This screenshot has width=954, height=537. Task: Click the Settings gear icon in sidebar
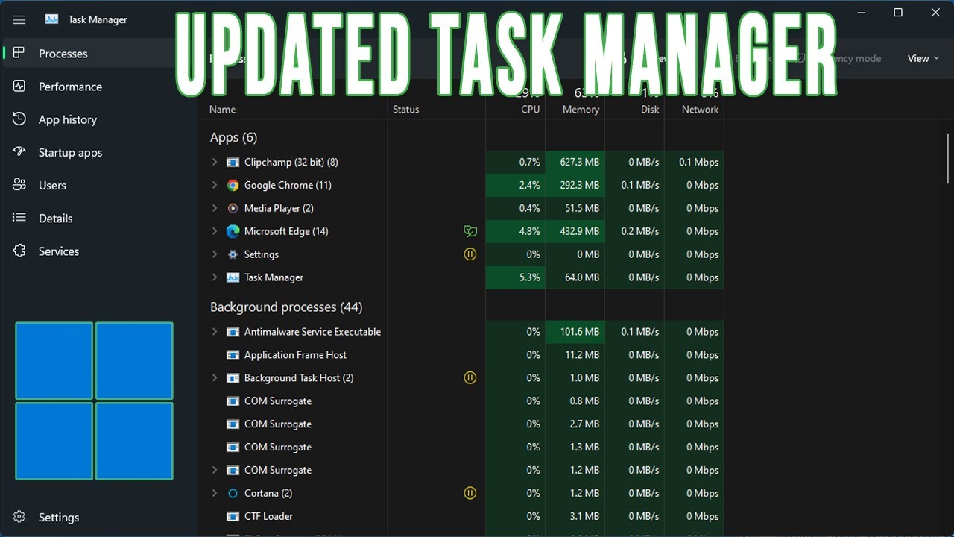click(19, 517)
